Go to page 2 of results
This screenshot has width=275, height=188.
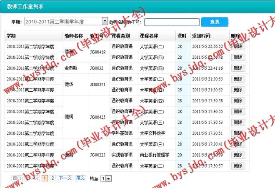click(52, 178)
